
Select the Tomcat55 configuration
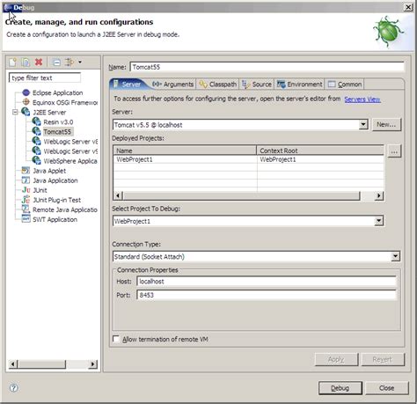click(x=57, y=132)
